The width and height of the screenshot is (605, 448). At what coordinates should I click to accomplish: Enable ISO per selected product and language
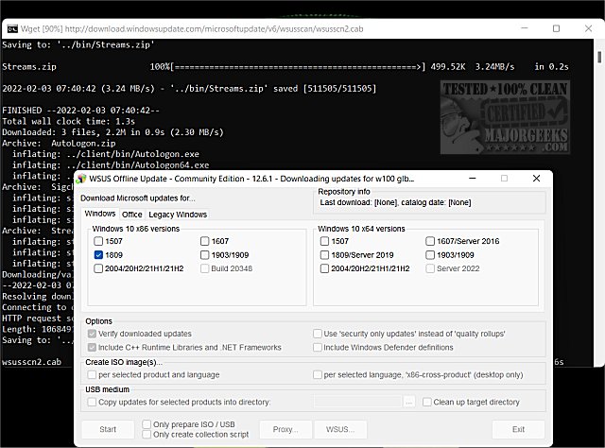(x=92, y=374)
